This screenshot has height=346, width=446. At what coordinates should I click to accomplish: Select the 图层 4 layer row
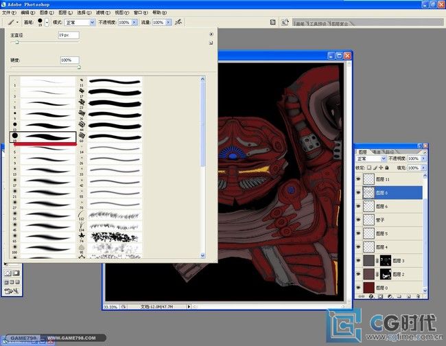point(390,247)
